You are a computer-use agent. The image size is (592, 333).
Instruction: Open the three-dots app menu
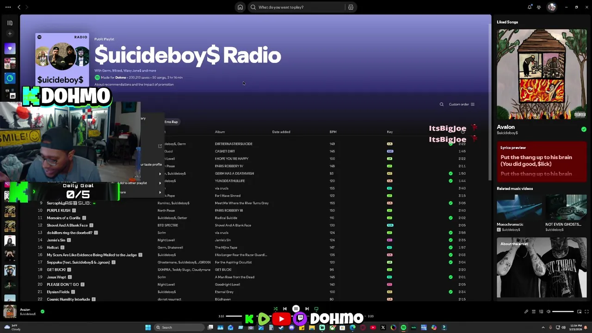tap(8, 7)
